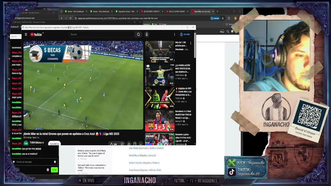Go to the YouTube home logo

click(36, 34)
